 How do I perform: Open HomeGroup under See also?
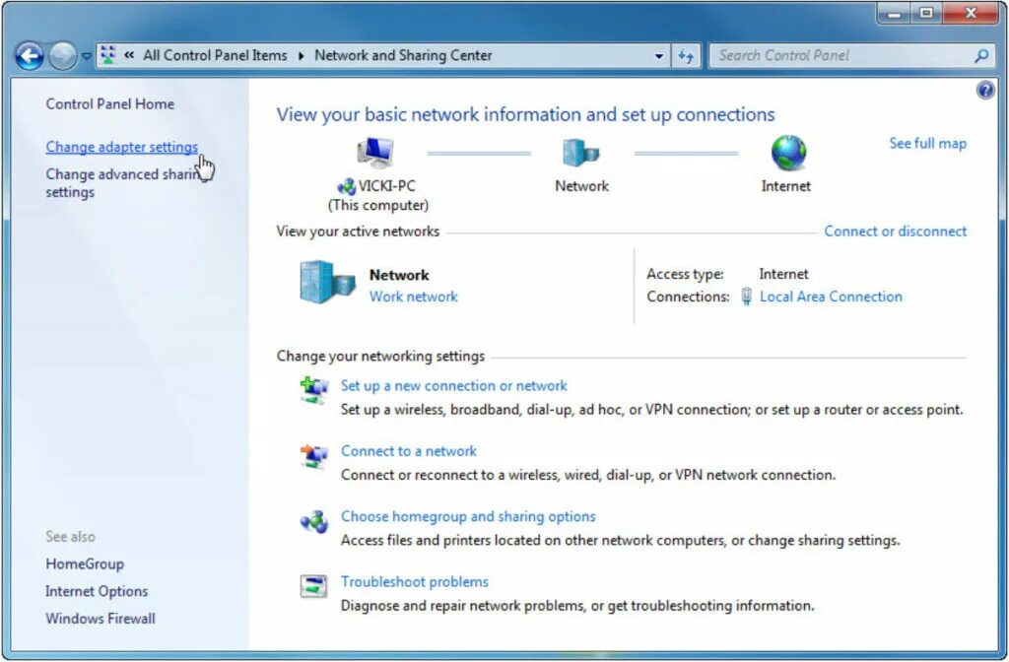(85, 564)
